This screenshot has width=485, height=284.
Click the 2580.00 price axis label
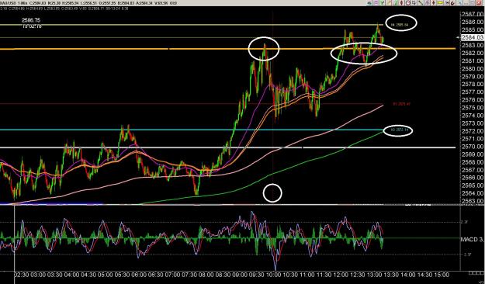coord(473,69)
